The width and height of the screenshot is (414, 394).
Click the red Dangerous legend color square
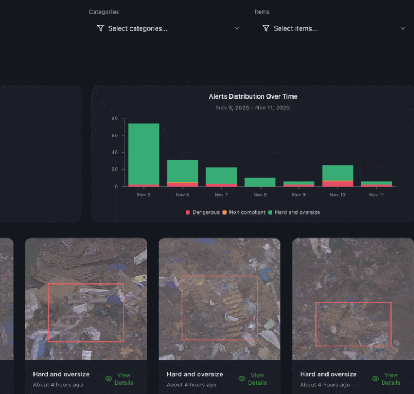188,212
